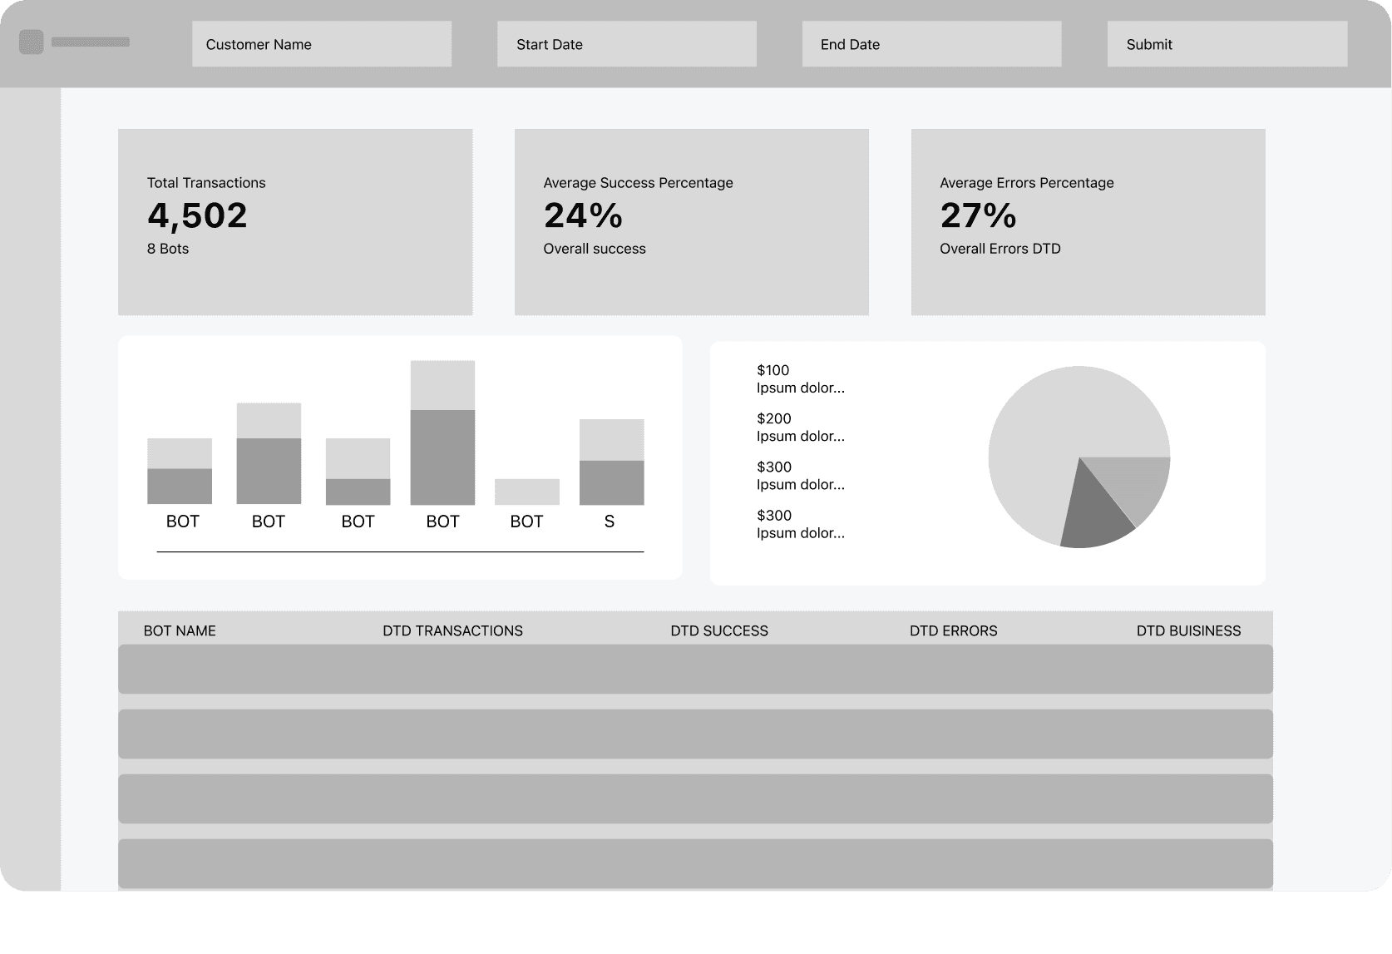Sort by DTD TRANSACTIONS column header

(453, 630)
